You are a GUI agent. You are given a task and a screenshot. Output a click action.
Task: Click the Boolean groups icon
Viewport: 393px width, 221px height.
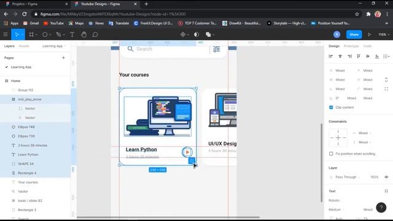click(x=208, y=34)
